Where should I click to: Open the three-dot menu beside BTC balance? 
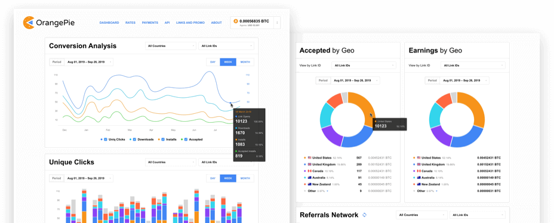pyautogui.click(x=277, y=23)
